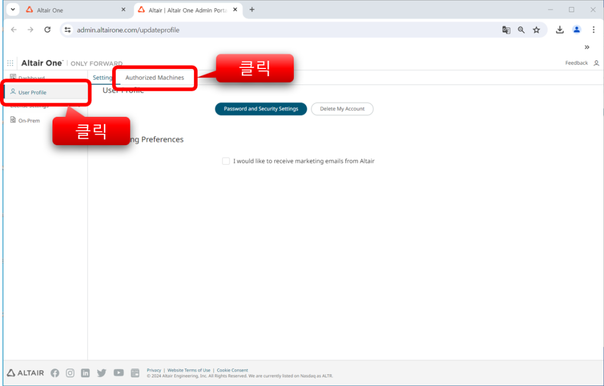Image resolution: width=604 pixels, height=386 pixels.
Task: Open Altair newsletter icon in footer
Action: click(135, 373)
